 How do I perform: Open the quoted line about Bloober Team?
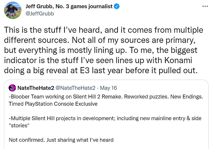point(106,97)
